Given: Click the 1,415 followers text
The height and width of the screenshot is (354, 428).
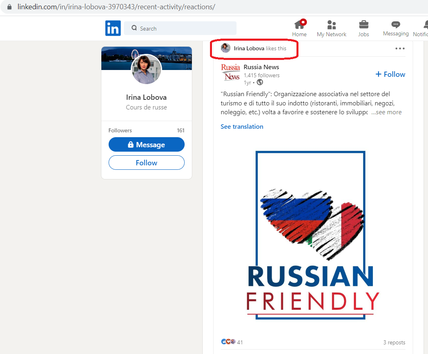Looking at the screenshot, I should click(261, 75).
